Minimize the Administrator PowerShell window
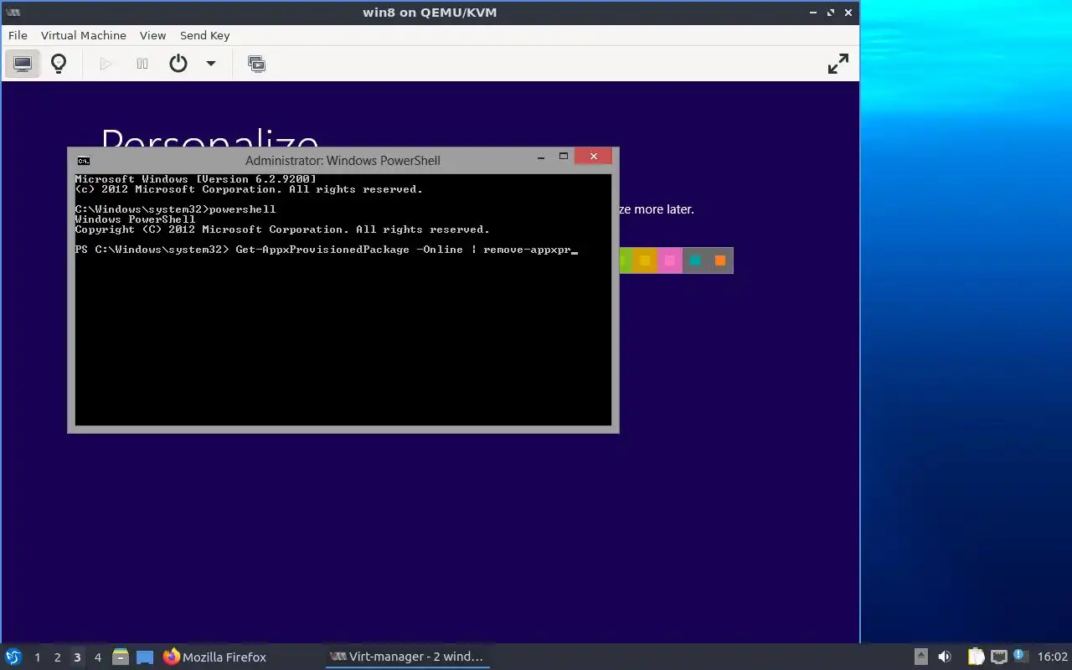The image size is (1072, 670). [541, 157]
